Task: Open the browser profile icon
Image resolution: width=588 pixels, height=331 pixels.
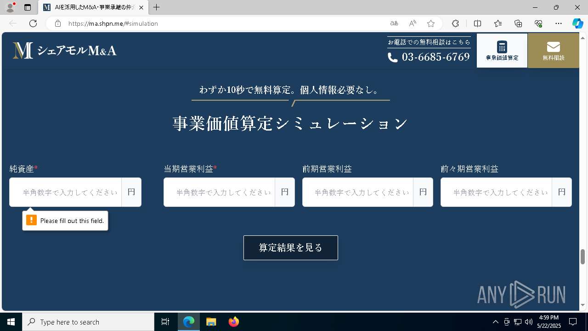Action: [x=10, y=7]
